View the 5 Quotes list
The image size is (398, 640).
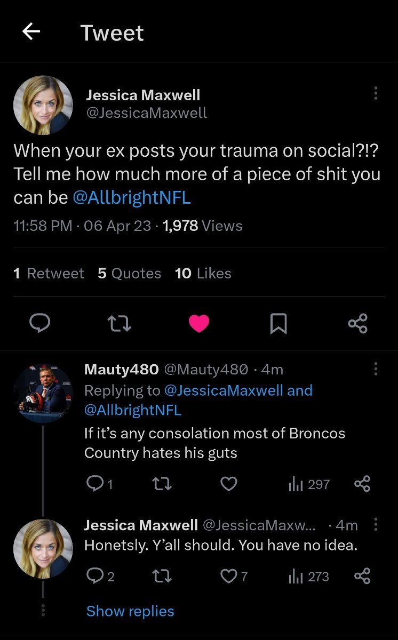[x=130, y=274]
